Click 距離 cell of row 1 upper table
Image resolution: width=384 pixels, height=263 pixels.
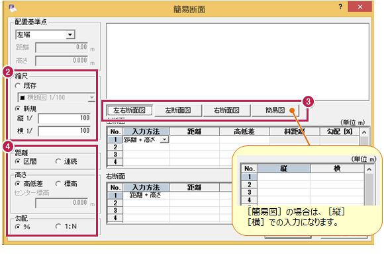tap(195, 139)
